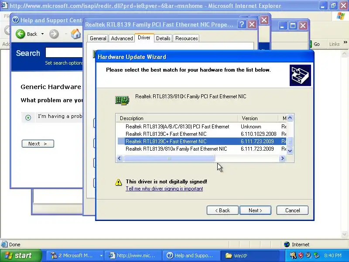Select Realtek RTL8139(A/B/C/8130) PCI Fast Ethernet row

[202, 127]
